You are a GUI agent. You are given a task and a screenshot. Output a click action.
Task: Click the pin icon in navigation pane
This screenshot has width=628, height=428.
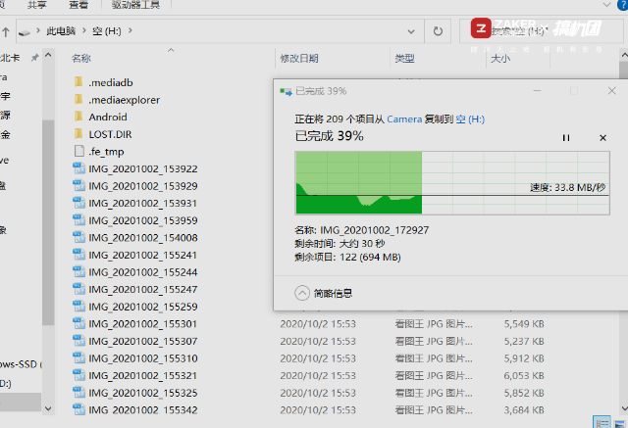pyautogui.click(x=35, y=58)
